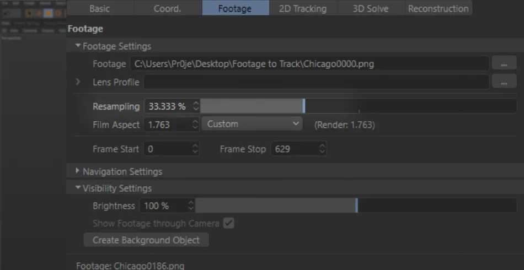Click Create Background Object button

point(146,240)
